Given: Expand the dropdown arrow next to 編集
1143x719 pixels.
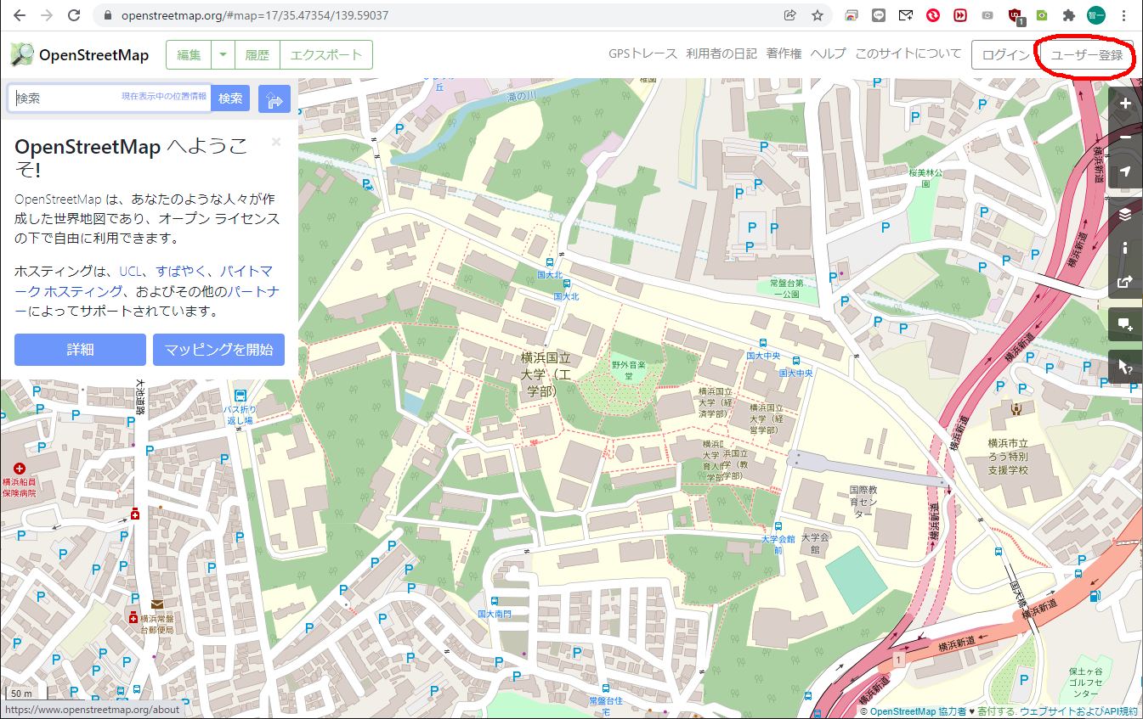Looking at the screenshot, I should pos(223,55).
